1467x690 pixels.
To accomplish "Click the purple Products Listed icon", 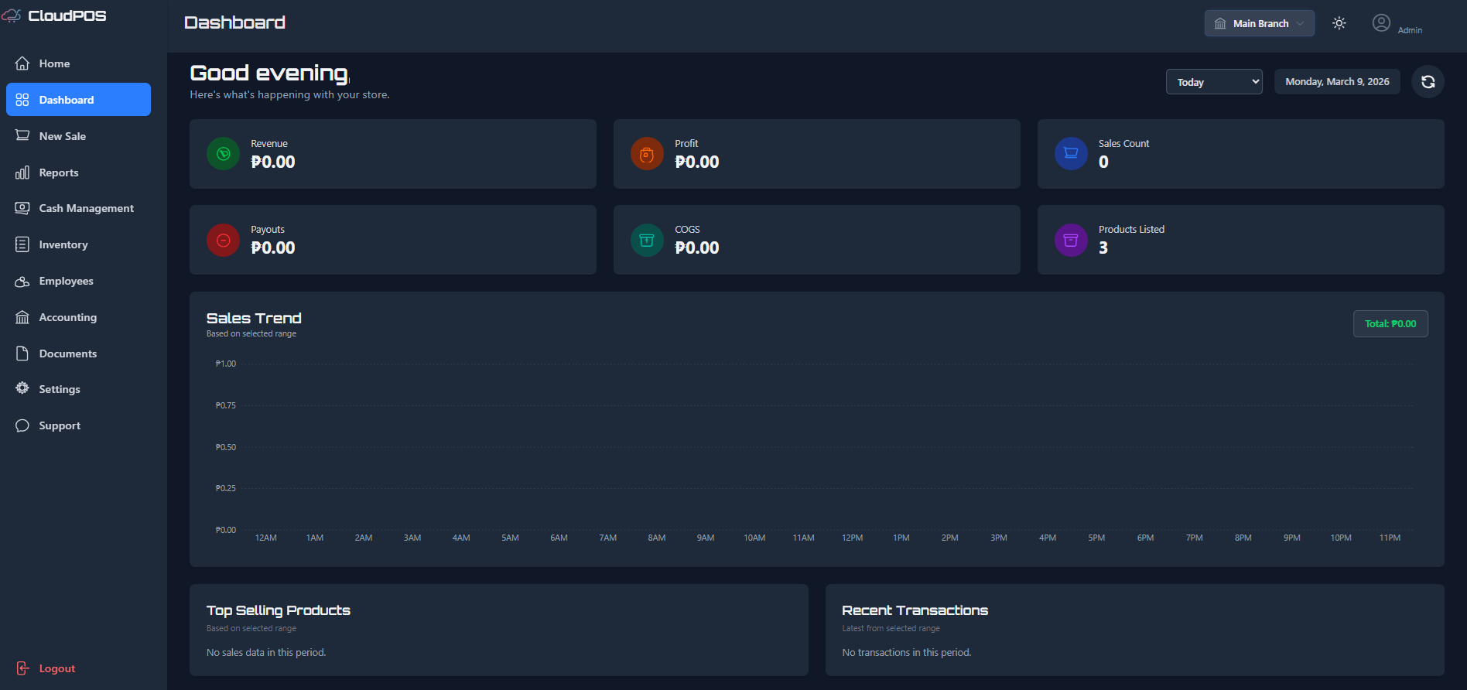I will pyautogui.click(x=1071, y=240).
